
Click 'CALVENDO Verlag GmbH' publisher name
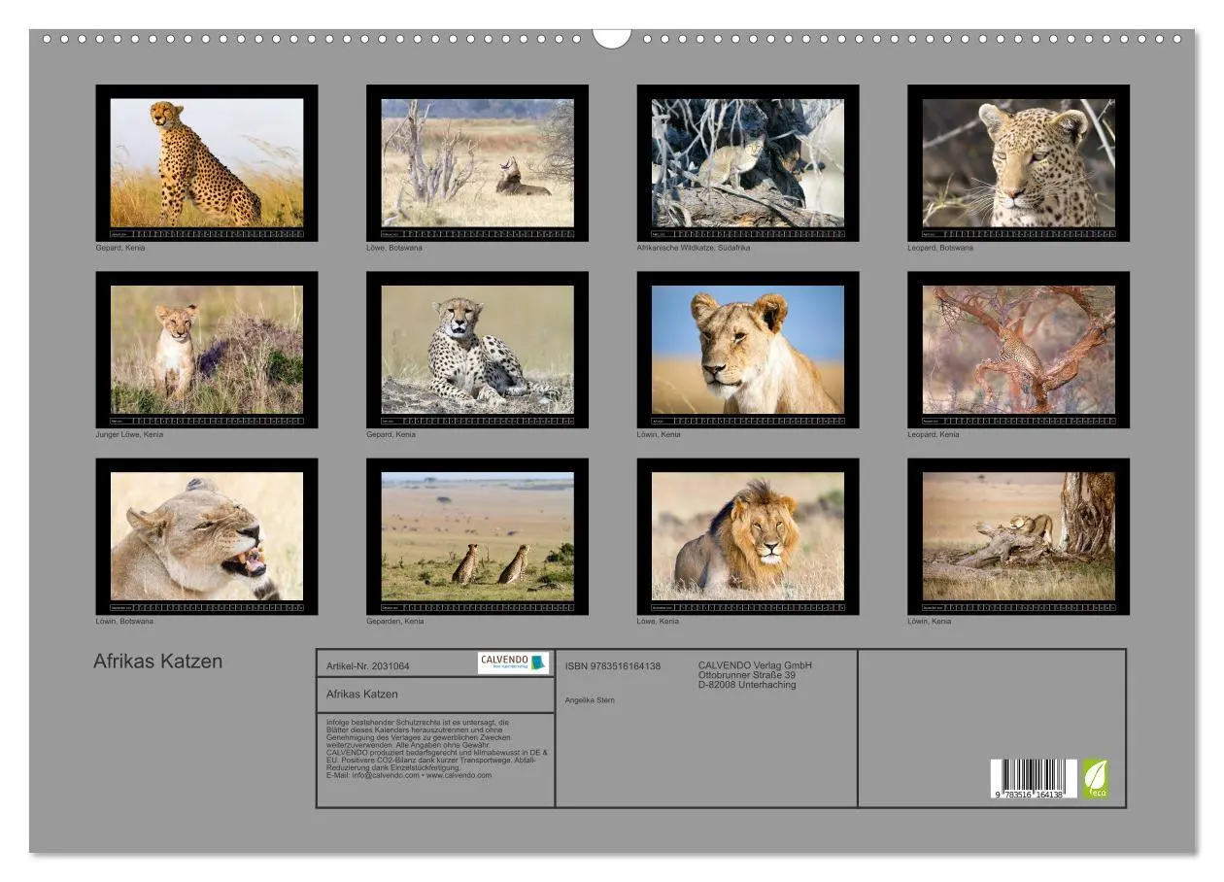755,665
